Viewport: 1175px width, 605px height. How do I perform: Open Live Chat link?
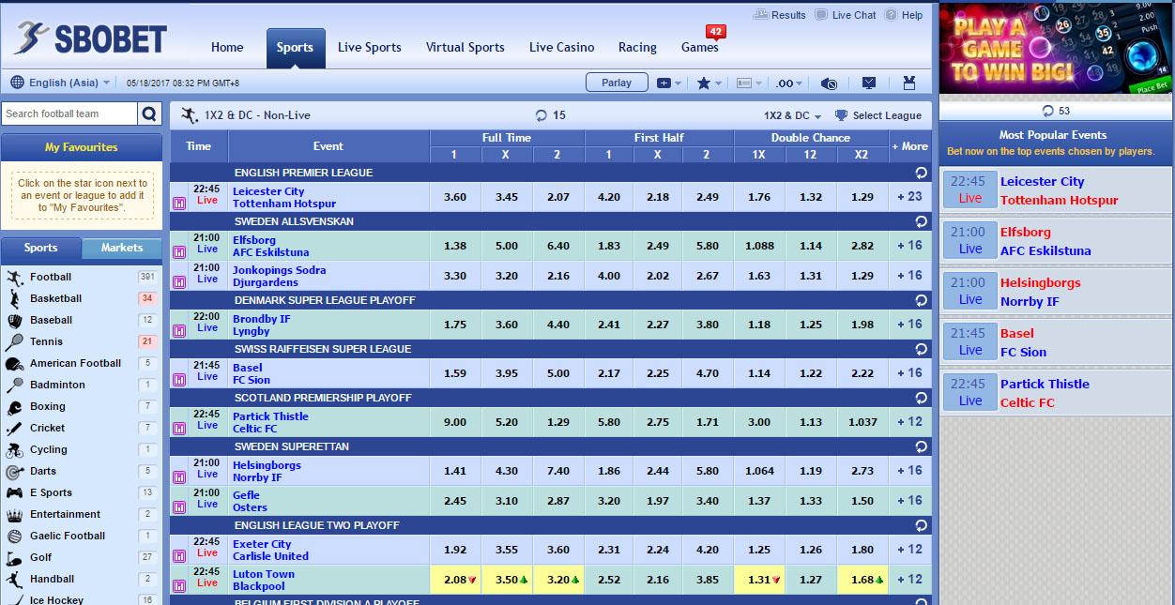[846, 15]
